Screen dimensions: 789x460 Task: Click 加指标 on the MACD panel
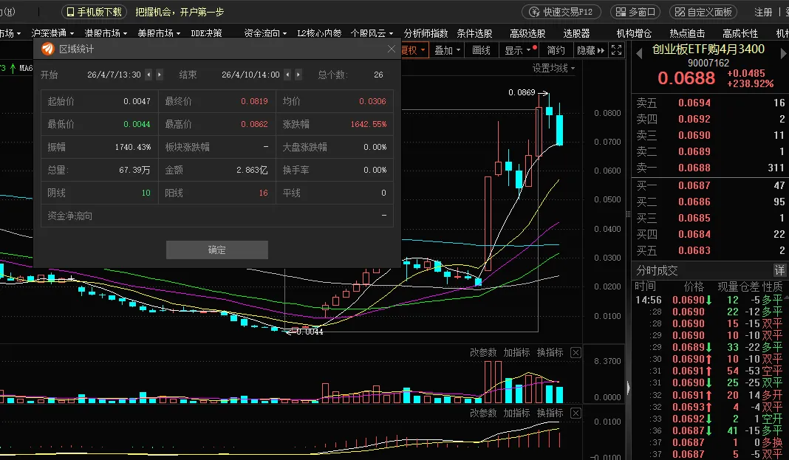517,413
